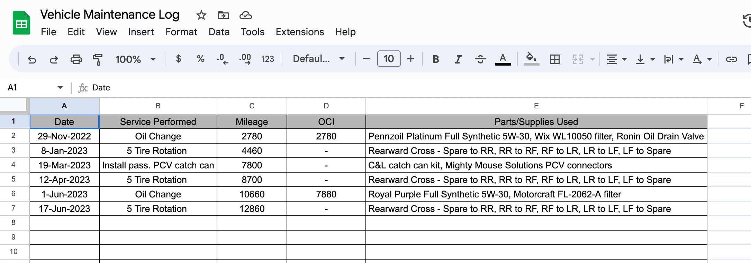Open the File menu
This screenshot has width=751, height=263.
[48, 32]
